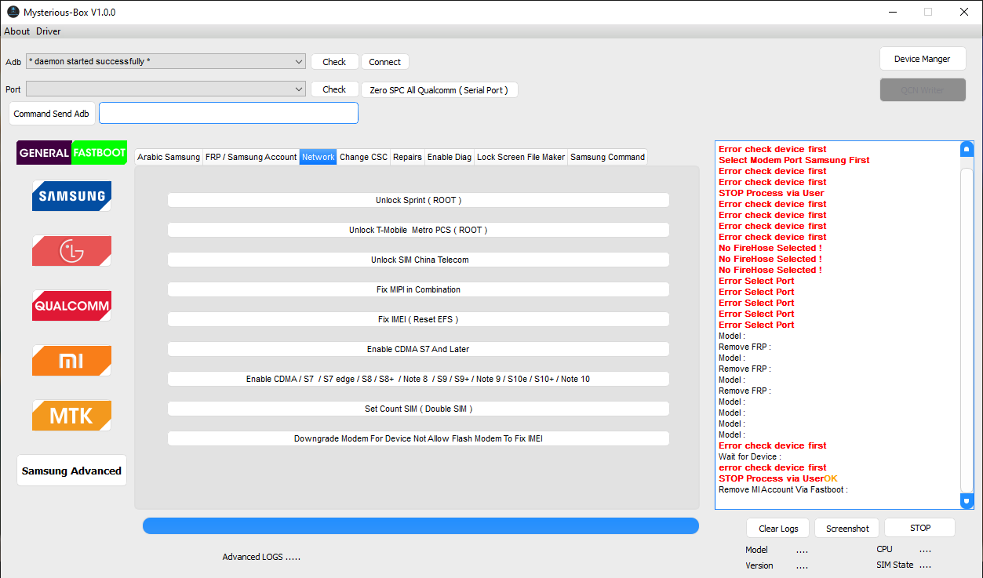Click the Screenshot button

click(847, 528)
